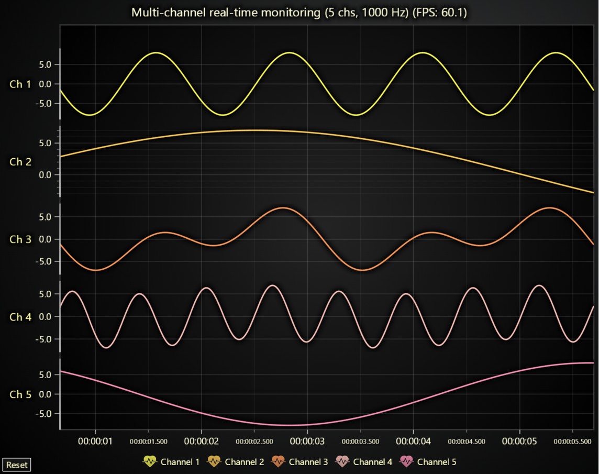Click the 00:00:04.500 minor tick label

coord(467,442)
